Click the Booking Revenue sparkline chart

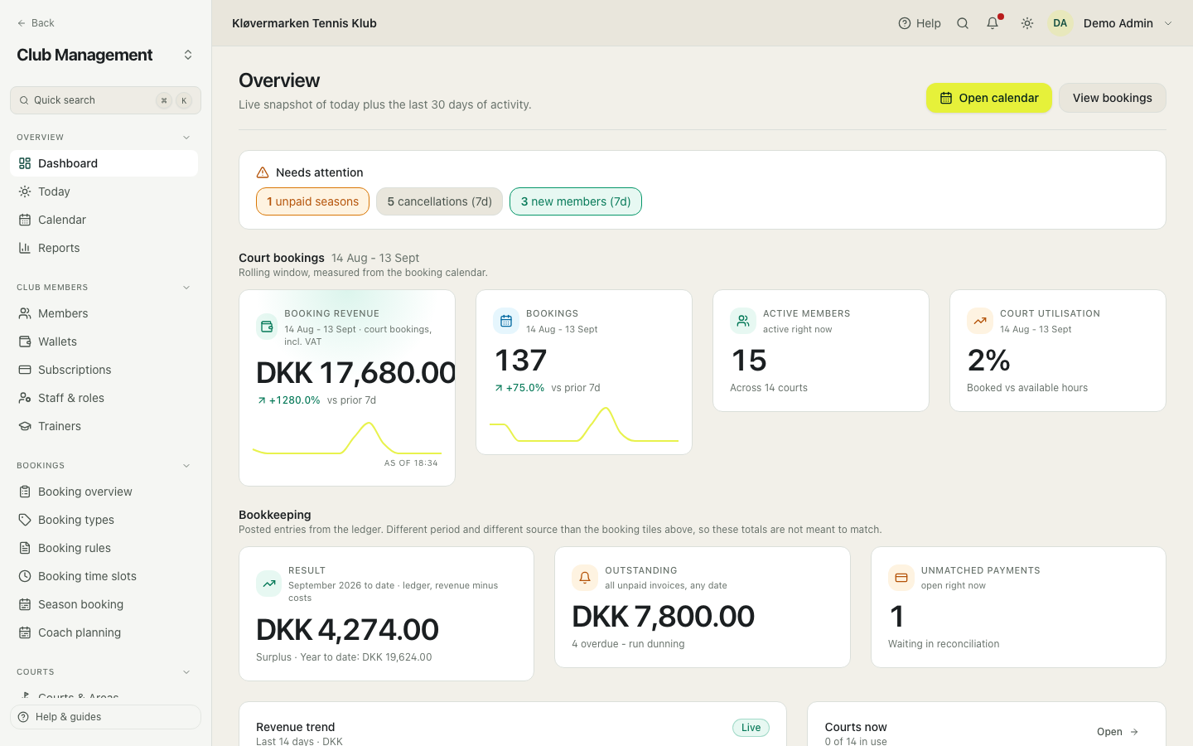[x=347, y=438]
